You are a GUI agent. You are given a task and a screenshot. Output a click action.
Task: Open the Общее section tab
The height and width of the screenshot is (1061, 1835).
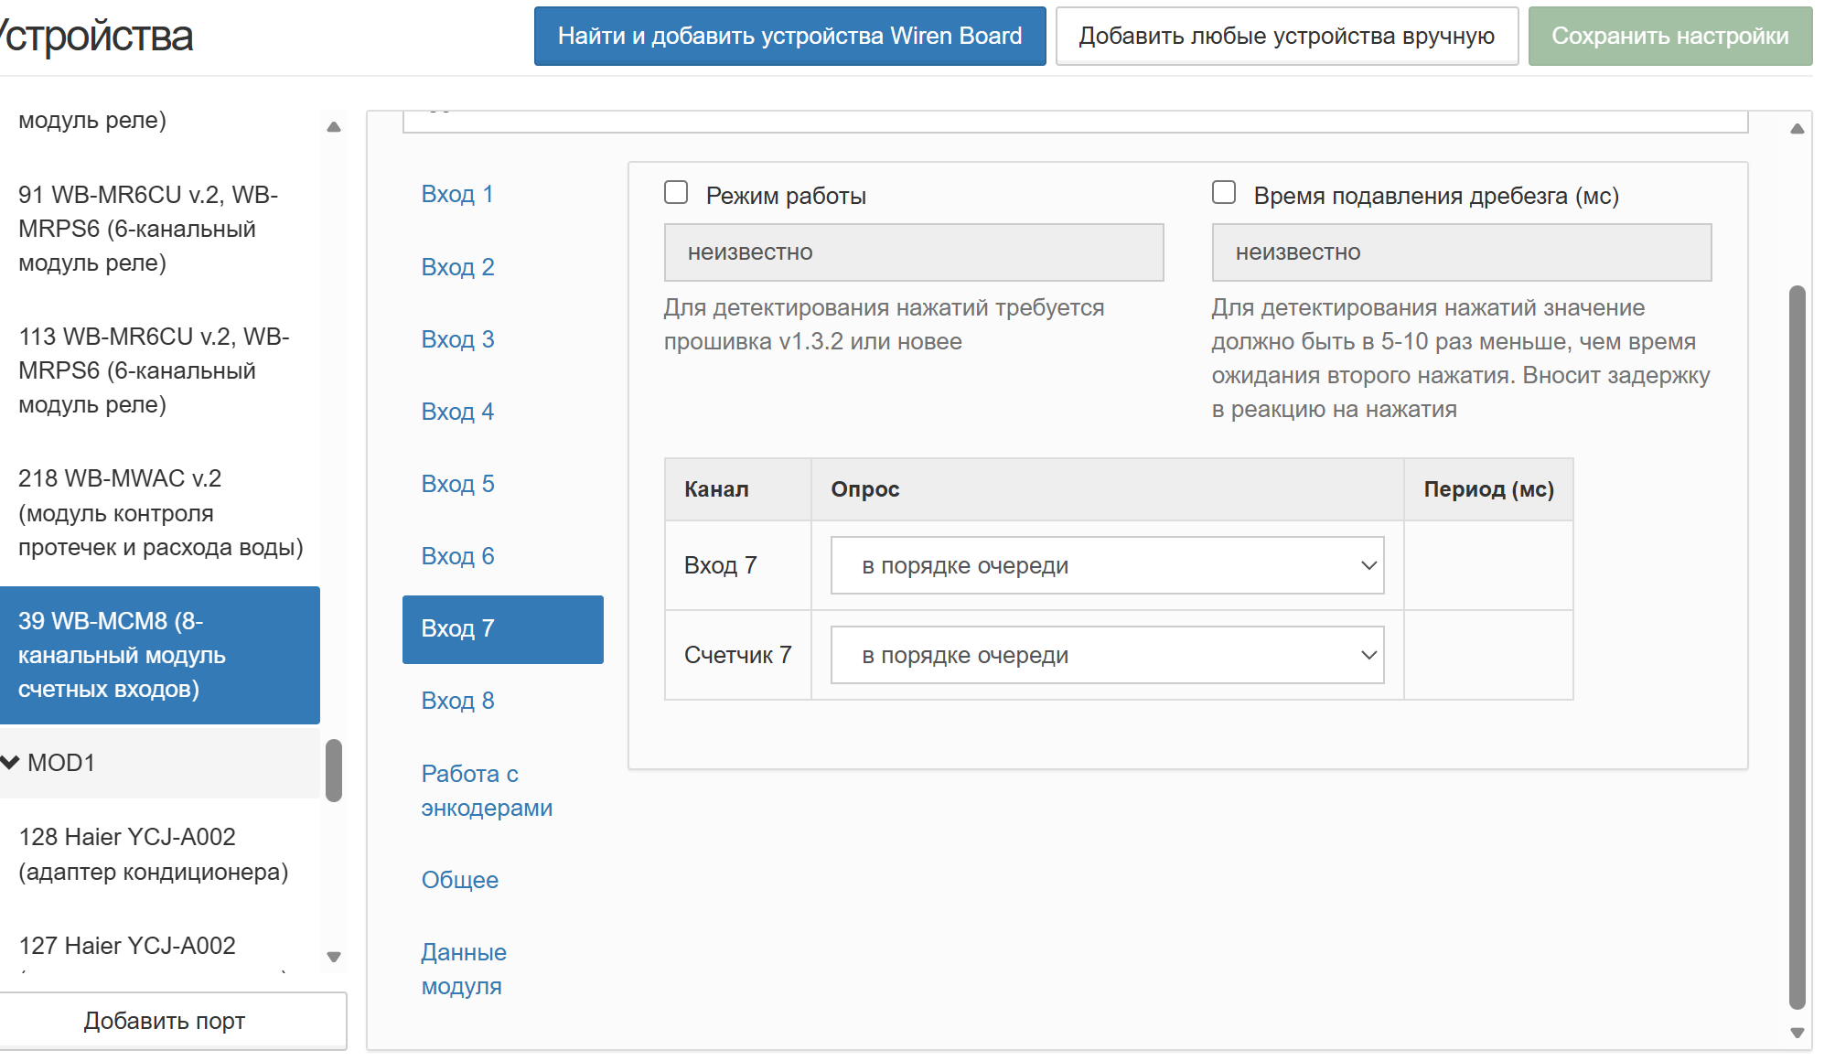[459, 880]
